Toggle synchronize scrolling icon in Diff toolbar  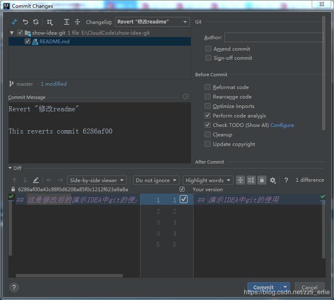point(251,181)
